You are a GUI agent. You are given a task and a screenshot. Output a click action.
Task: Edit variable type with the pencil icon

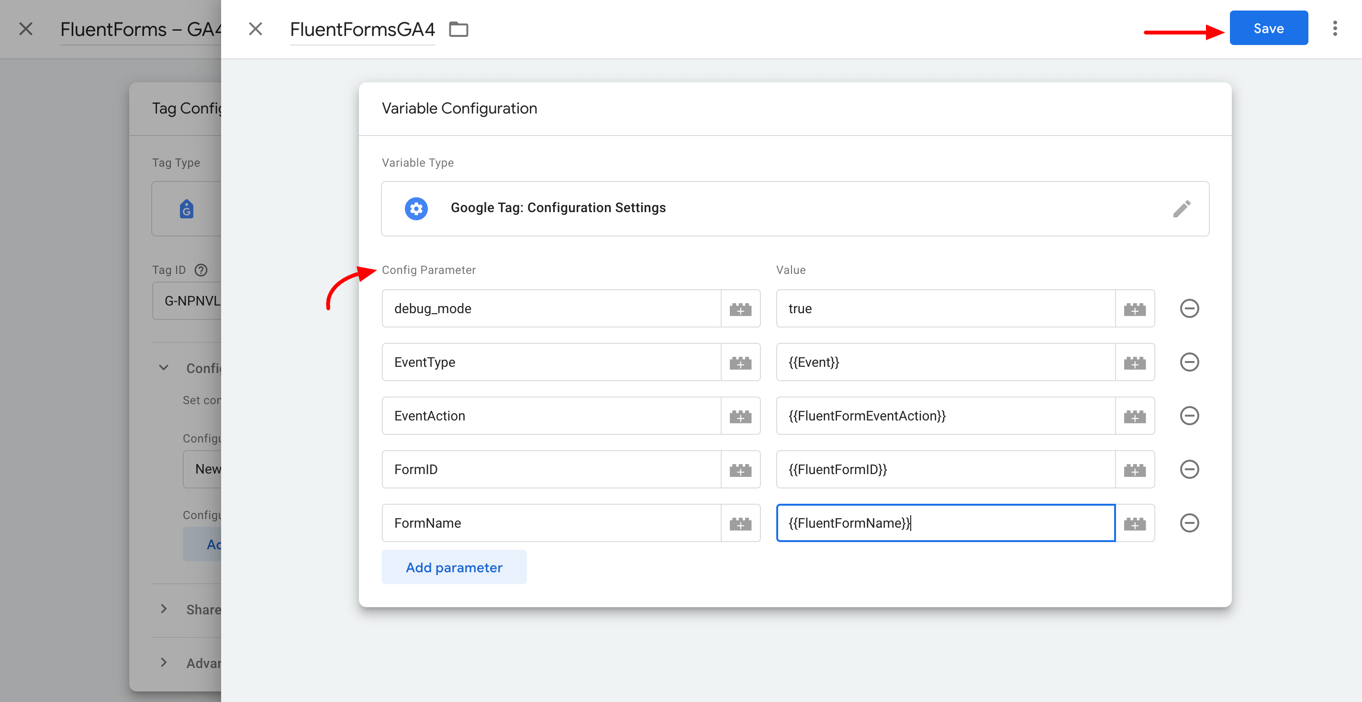click(1182, 208)
